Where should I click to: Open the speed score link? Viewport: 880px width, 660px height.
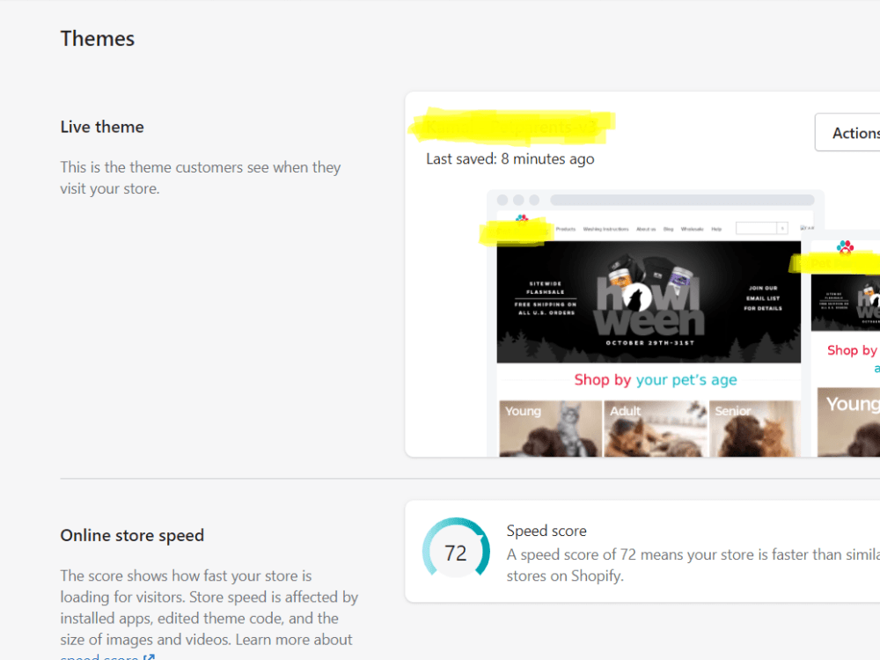click(107, 656)
